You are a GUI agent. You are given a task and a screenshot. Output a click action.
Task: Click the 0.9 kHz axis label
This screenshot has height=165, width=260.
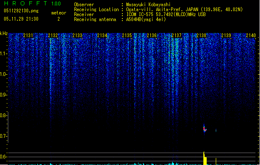tap(3, 95)
